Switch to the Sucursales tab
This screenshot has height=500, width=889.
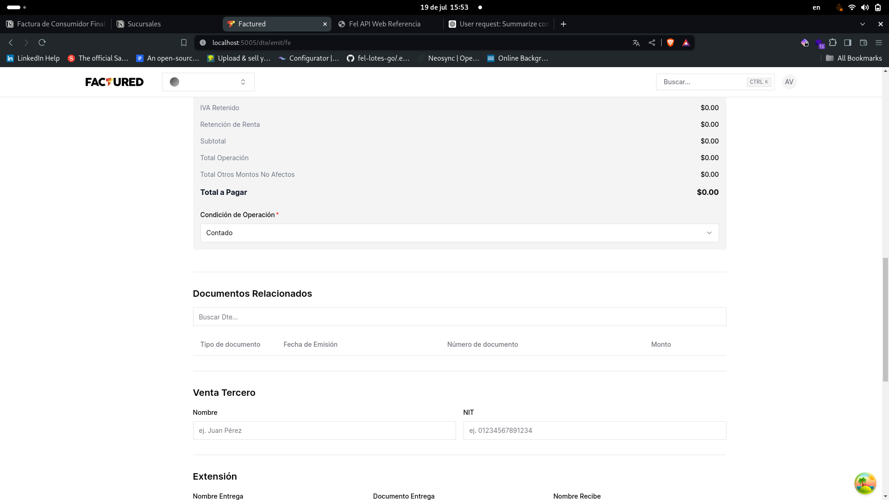point(144,24)
